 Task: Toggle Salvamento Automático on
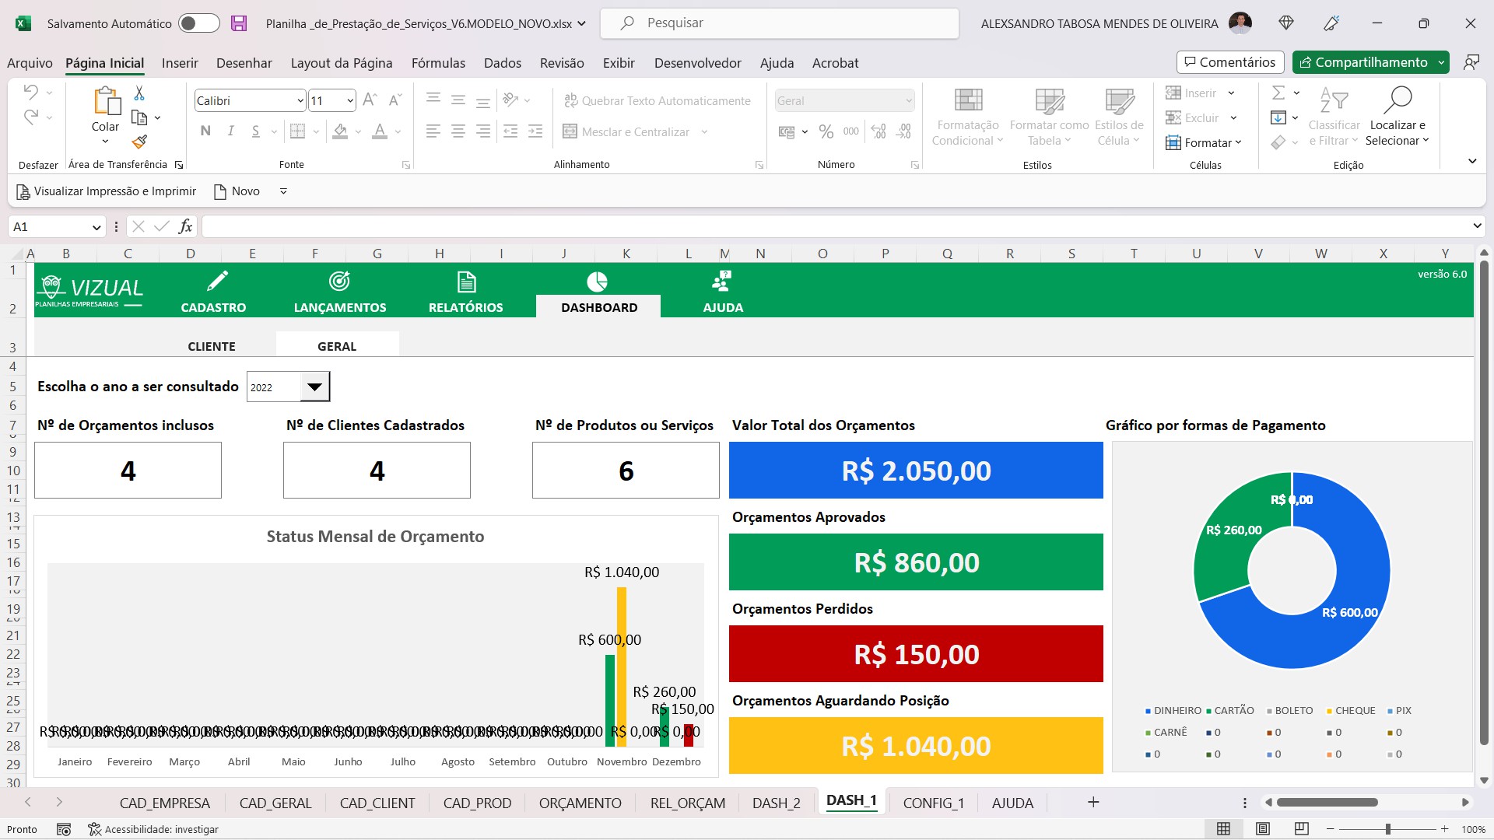tap(198, 23)
